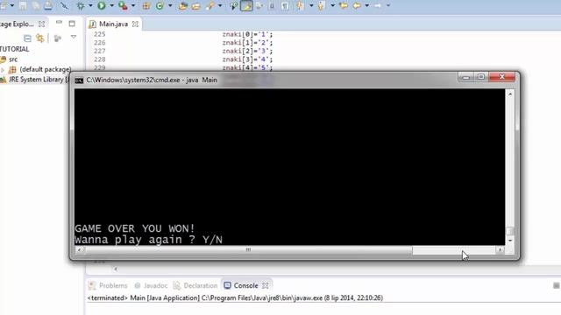Open the external tools dropdown arrow
The width and height of the screenshot is (561, 315).
(x=133, y=5)
